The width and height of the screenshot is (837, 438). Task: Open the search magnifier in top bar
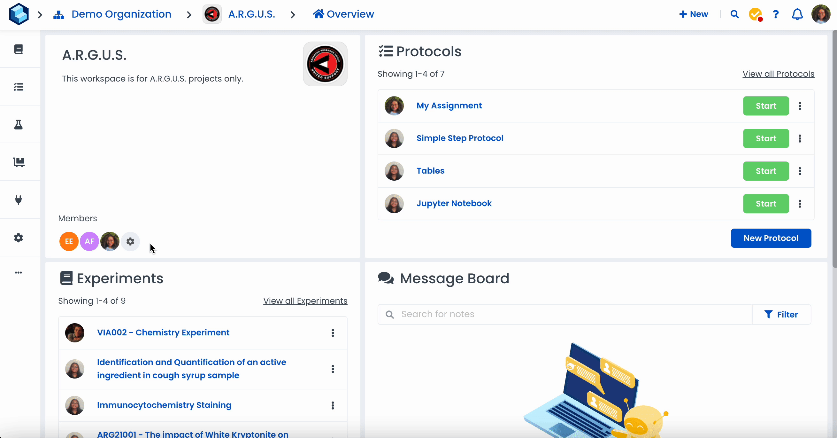pyautogui.click(x=734, y=14)
